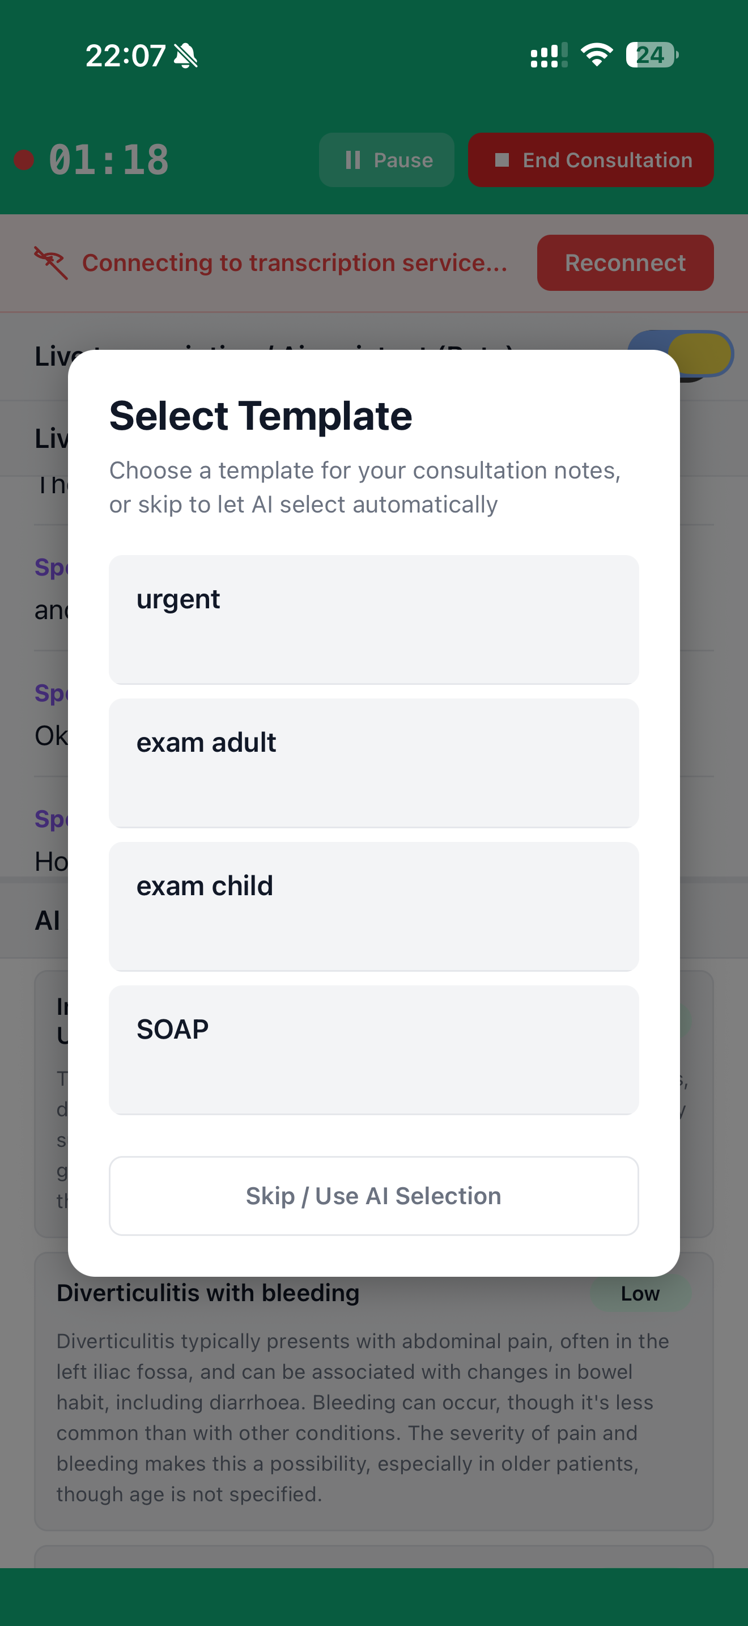Tap the Wi-Fi status icon
The image size is (748, 1626).
pyautogui.click(x=596, y=55)
